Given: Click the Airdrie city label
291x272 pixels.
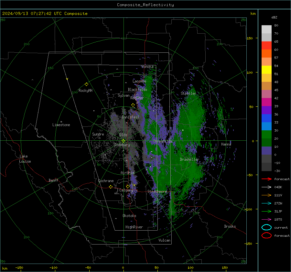Looking at the screenshot, I should point(127,173).
